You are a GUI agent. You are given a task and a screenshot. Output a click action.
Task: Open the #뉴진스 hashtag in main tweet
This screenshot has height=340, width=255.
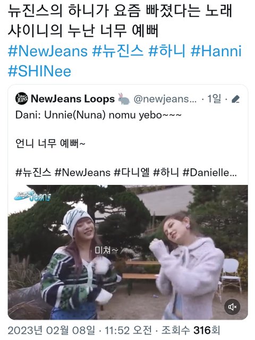coord(118,51)
